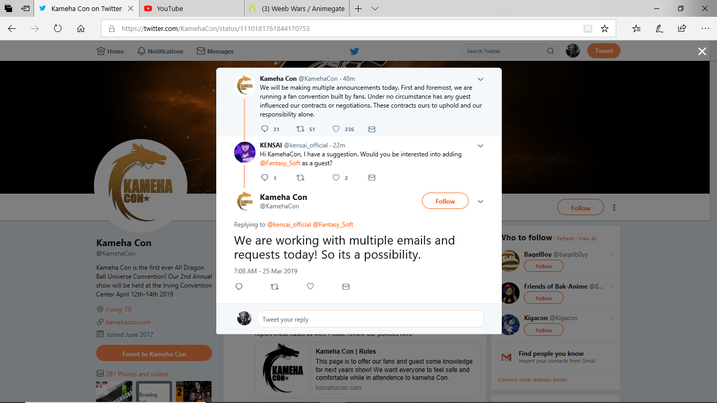Like KENSAI's tweet with 2 likes

tap(336, 178)
